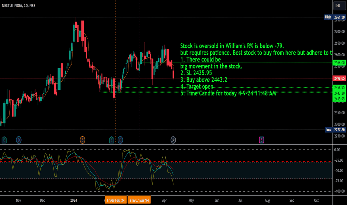347x205 pixels.
Task: Click the red 2498.05 current price label
Action: click(x=339, y=78)
